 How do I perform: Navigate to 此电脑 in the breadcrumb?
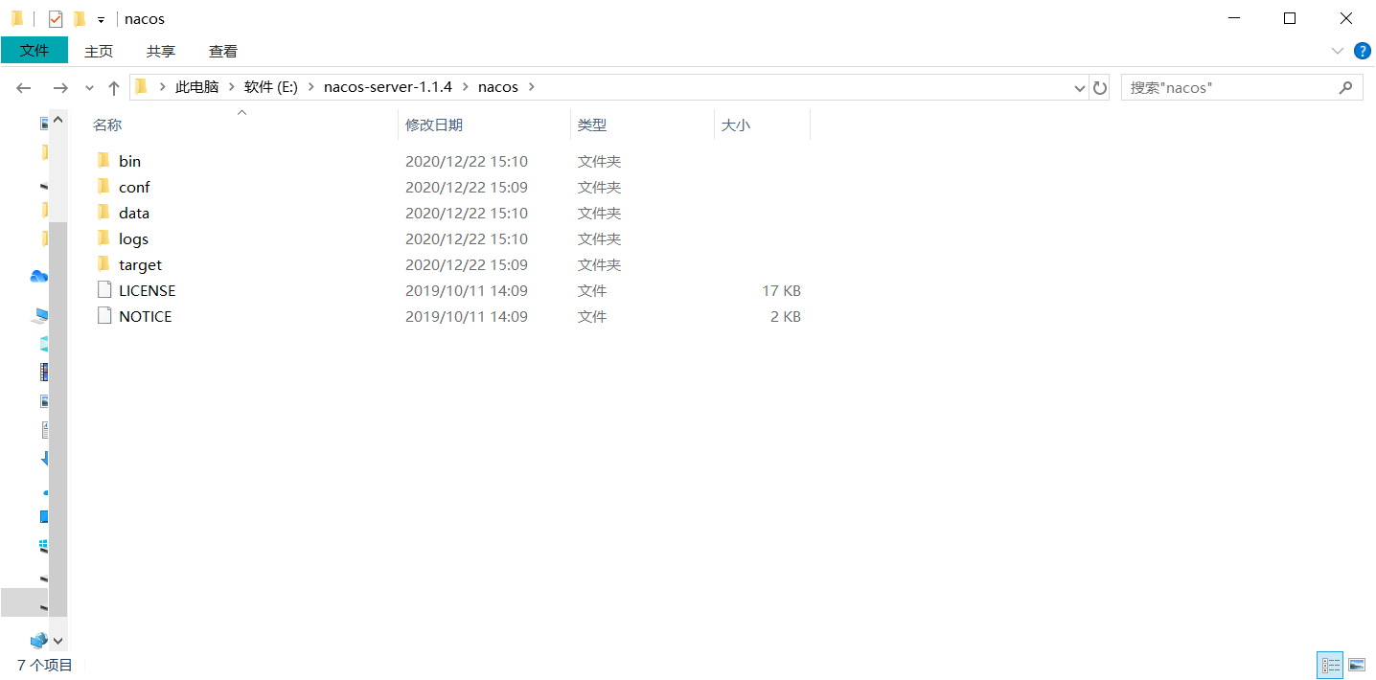point(196,87)
